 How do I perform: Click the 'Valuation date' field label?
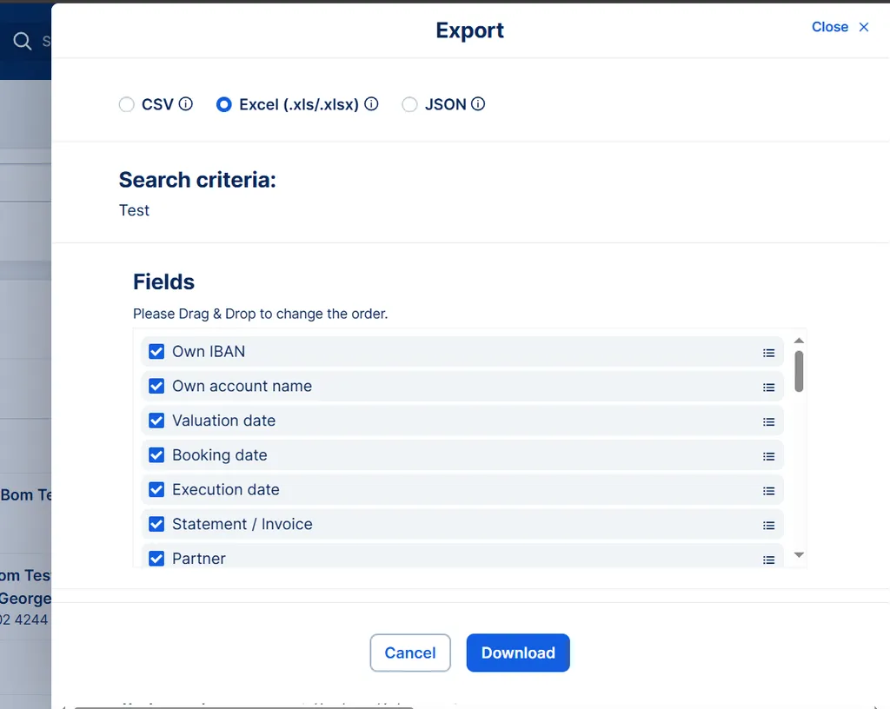pos(223,421)
